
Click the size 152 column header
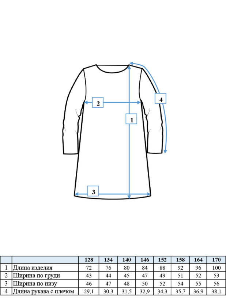162,260
